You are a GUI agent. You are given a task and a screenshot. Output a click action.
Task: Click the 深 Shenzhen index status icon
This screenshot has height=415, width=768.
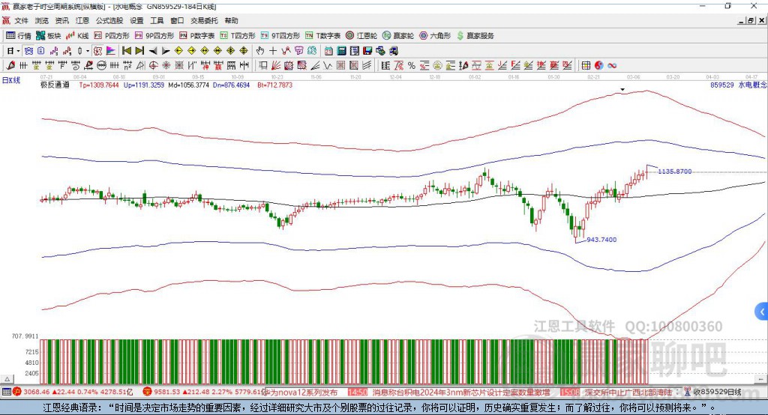coord(148,392)
